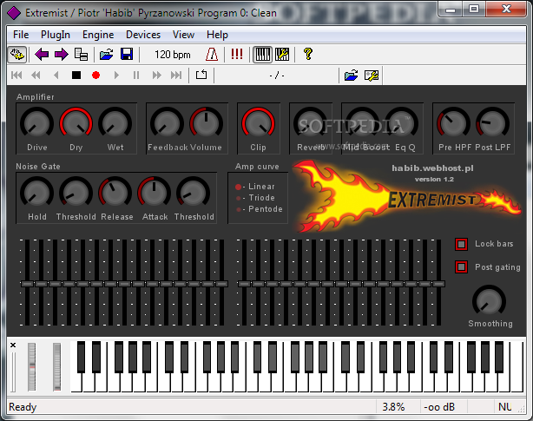Go to next program with right arrow
The height and width of the screenshot is (421, 533).
point(62,55)
